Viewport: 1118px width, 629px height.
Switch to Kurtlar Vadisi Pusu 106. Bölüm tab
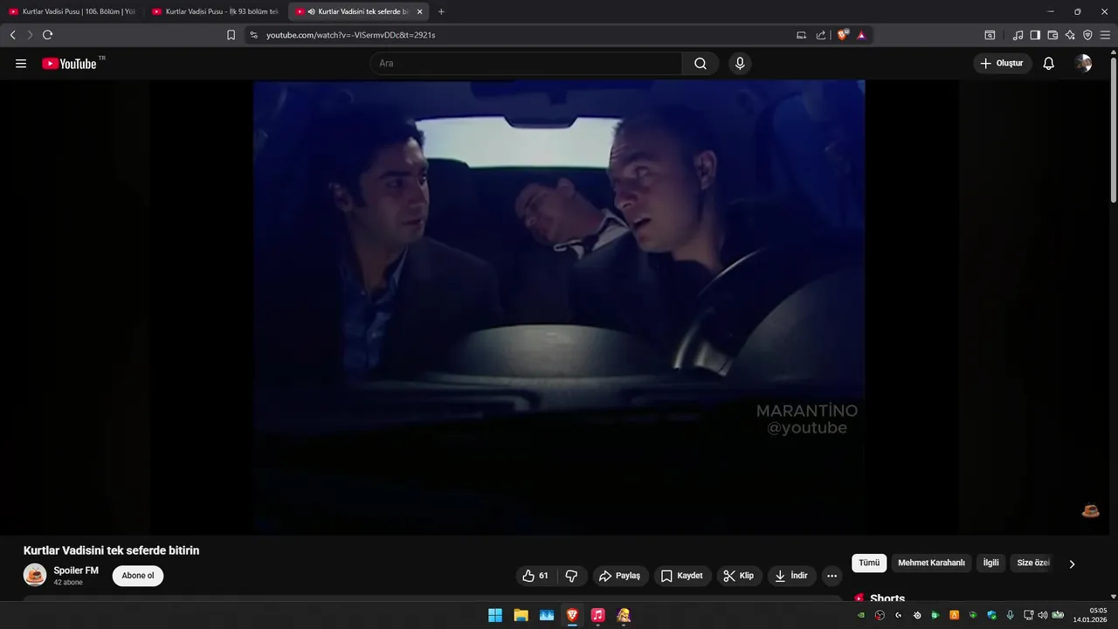pyautogui.click(x=72, y=11)
